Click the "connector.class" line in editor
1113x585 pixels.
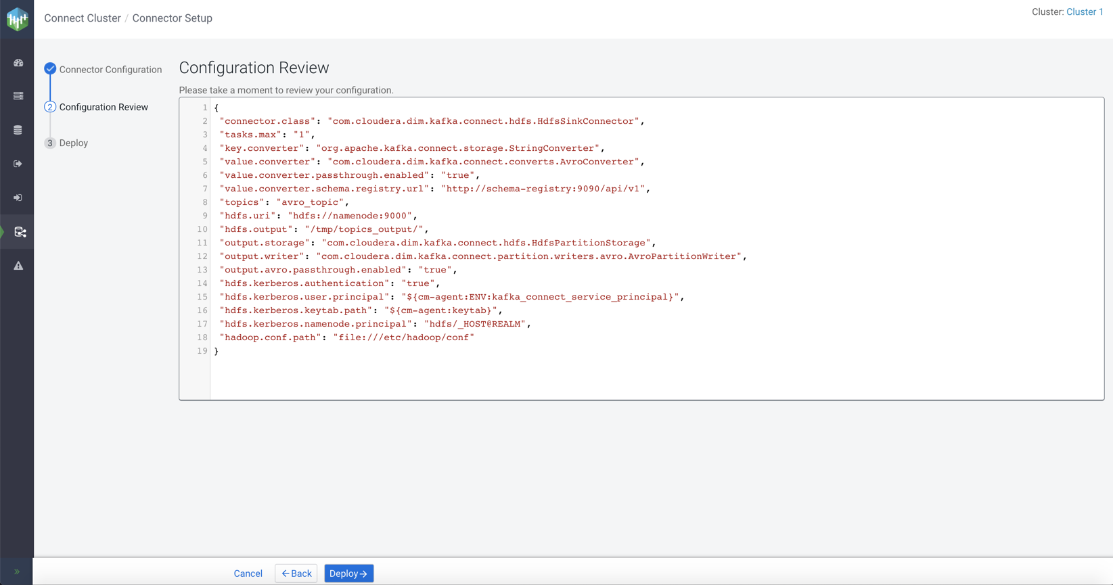(432, 121)
